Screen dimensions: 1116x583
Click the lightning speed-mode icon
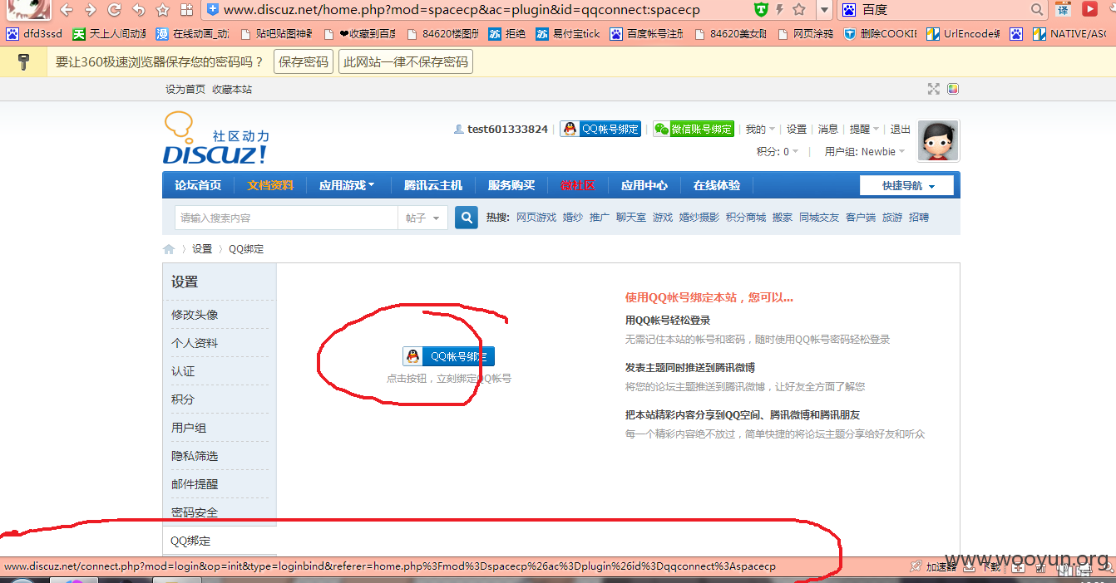780,10
